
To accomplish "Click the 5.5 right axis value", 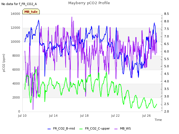I will pyautogui.click(x=166, y=59).
